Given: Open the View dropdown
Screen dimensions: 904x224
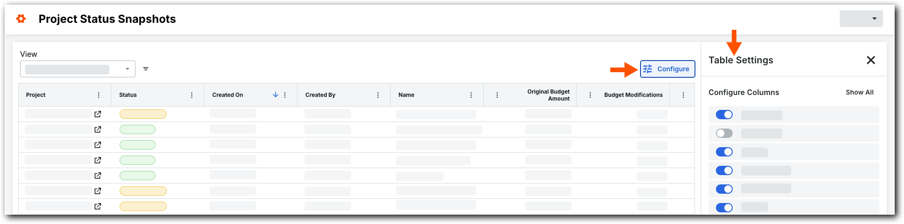Looking at the screenshot, I should click(78, 69).
